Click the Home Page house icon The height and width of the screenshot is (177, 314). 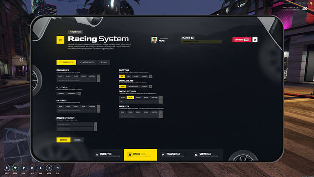tap(97, 155)
